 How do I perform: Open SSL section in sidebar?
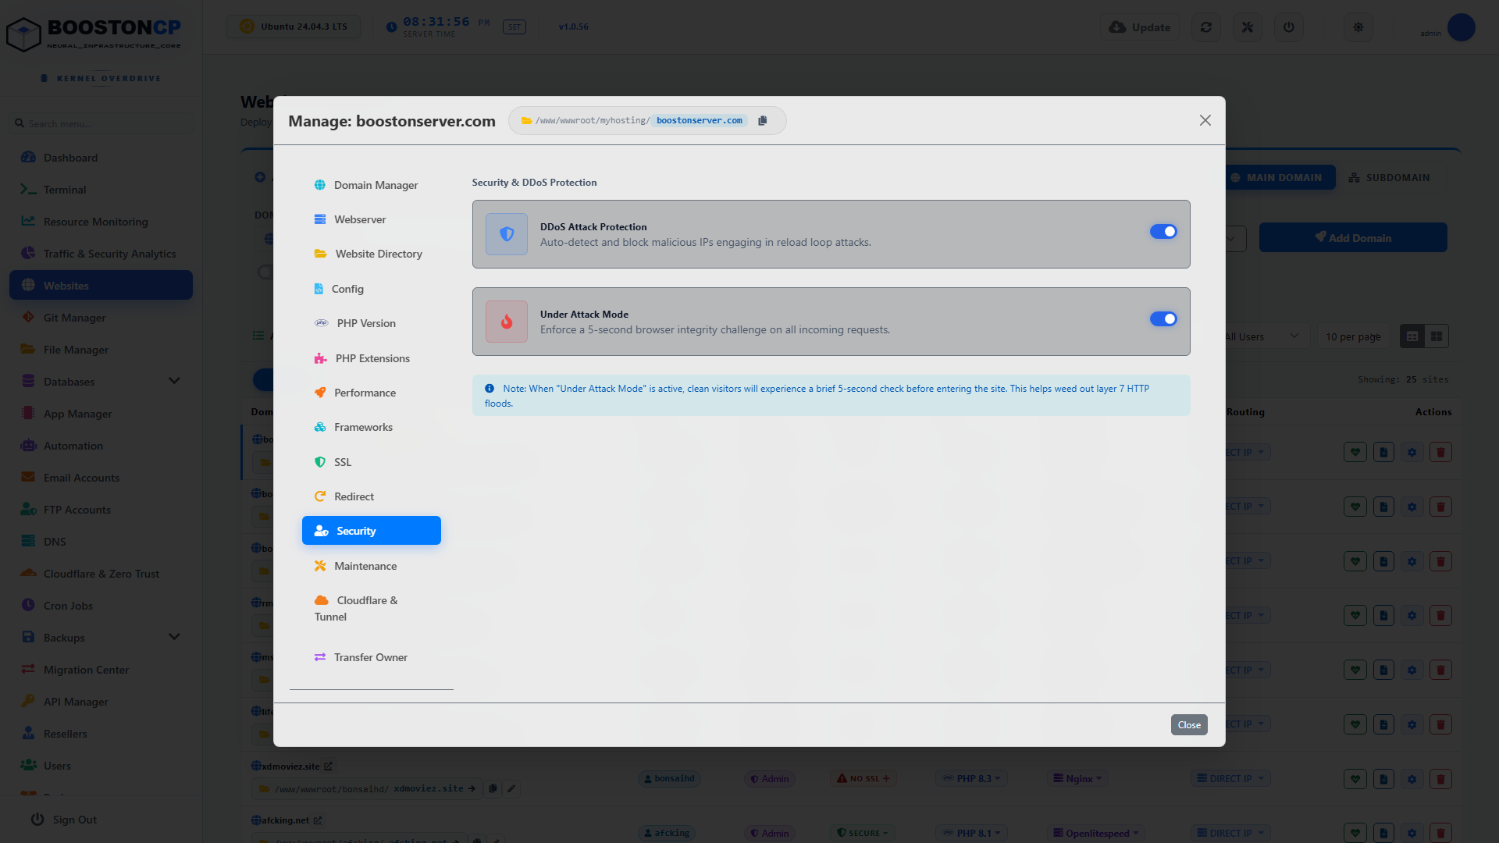pos(372,462)
